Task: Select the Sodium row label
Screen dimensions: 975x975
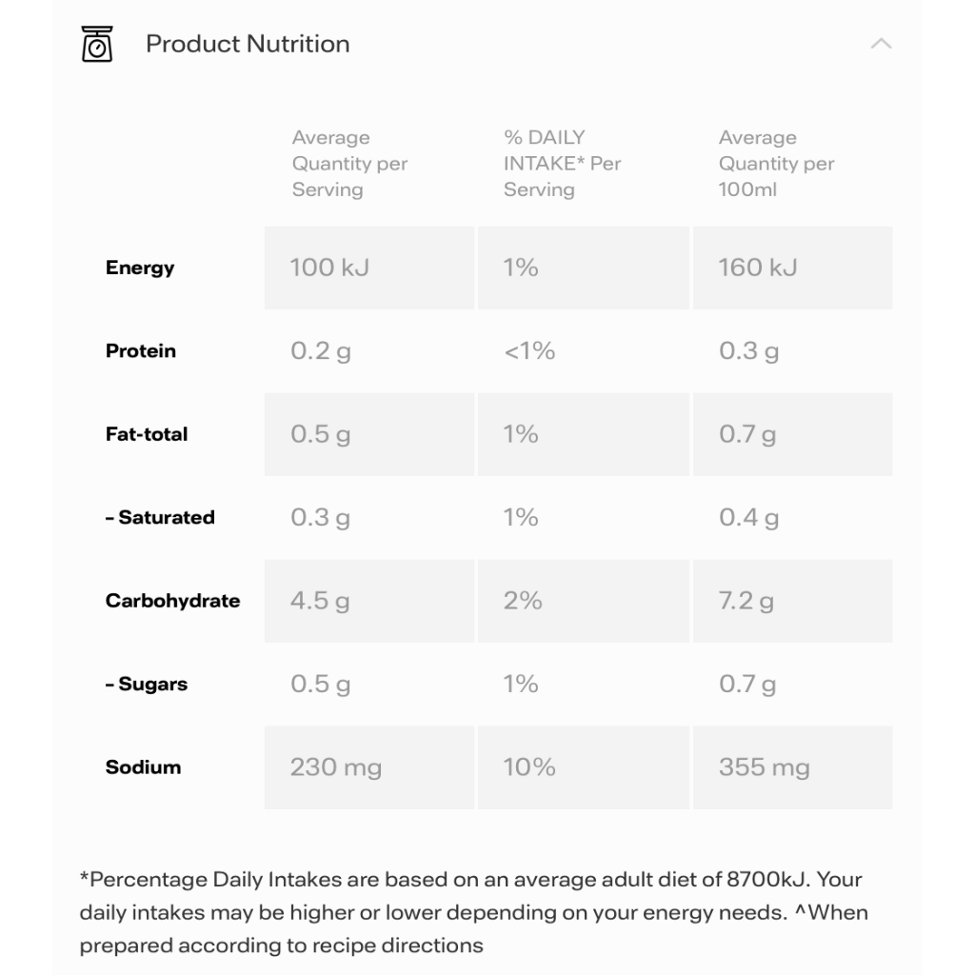Action: [143, 767]
